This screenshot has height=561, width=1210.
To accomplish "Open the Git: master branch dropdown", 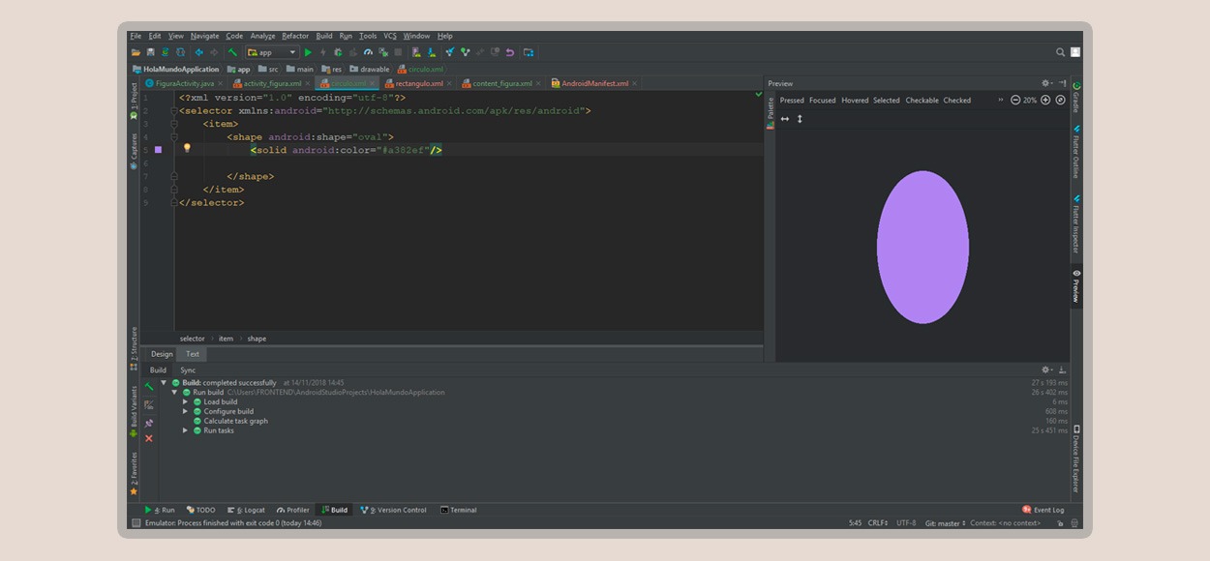I will coord(945,523).
